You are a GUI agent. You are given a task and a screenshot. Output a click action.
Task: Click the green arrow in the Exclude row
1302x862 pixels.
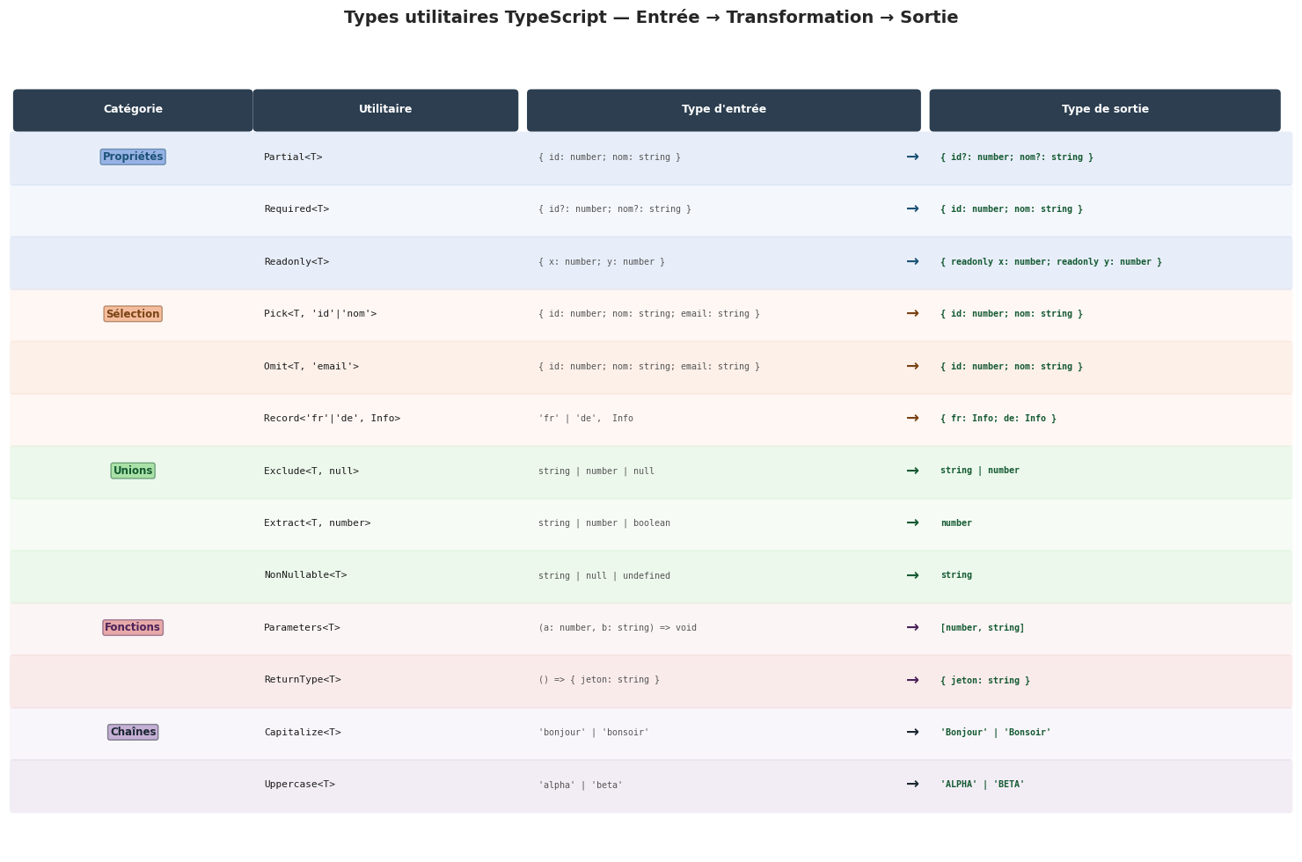coord(912,471)
